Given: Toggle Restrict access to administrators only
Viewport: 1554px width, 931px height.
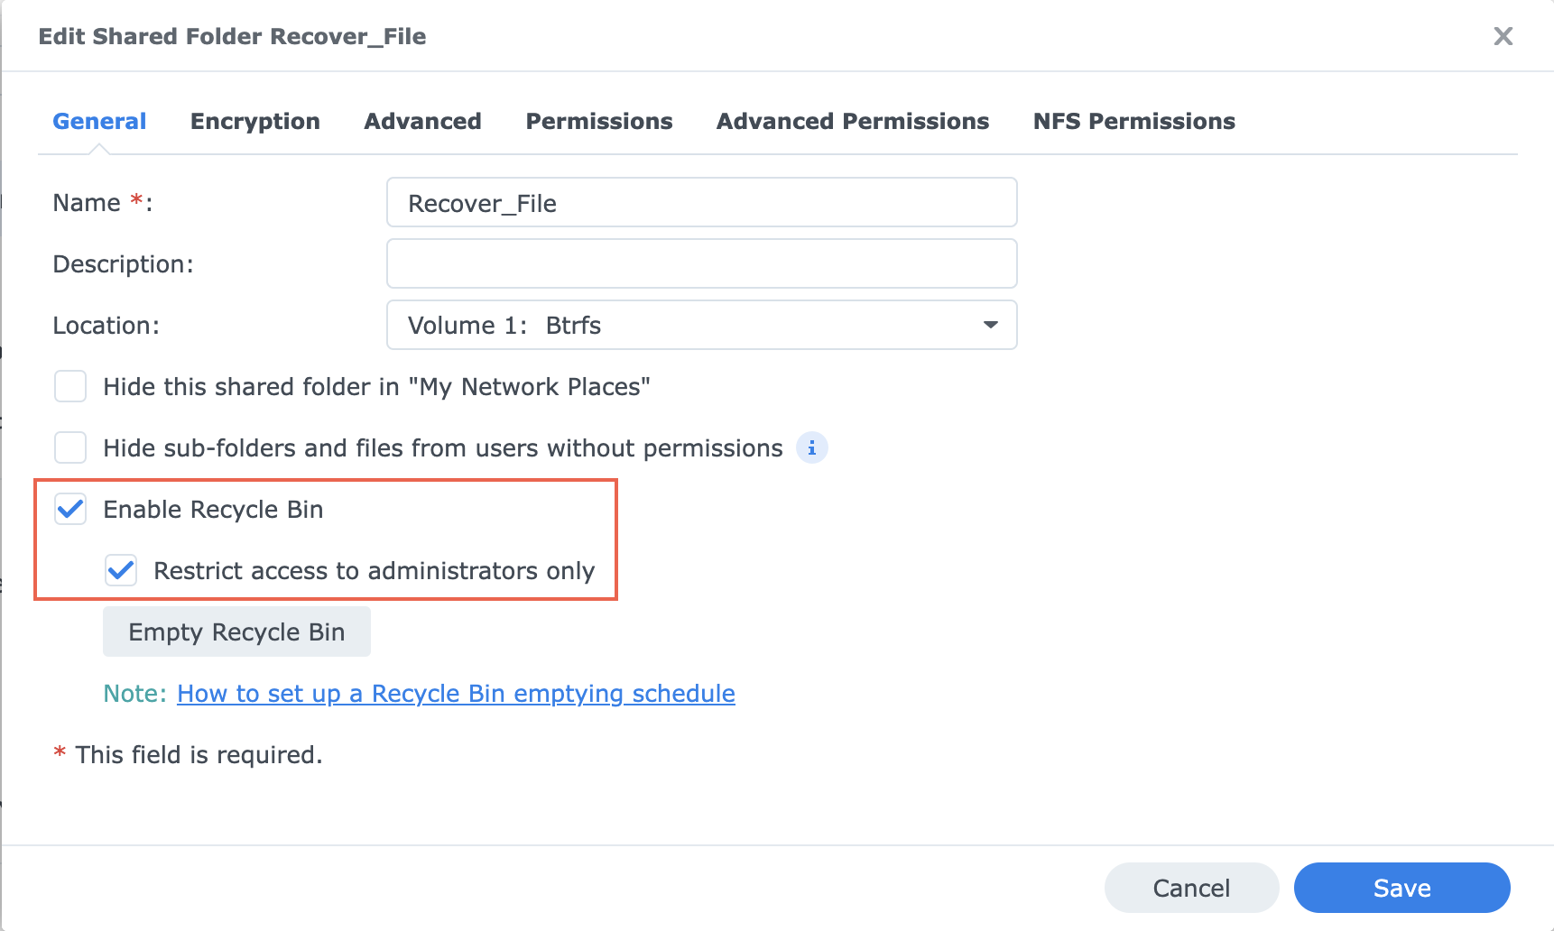Looking at the screenshot, I should coord(121,571).
